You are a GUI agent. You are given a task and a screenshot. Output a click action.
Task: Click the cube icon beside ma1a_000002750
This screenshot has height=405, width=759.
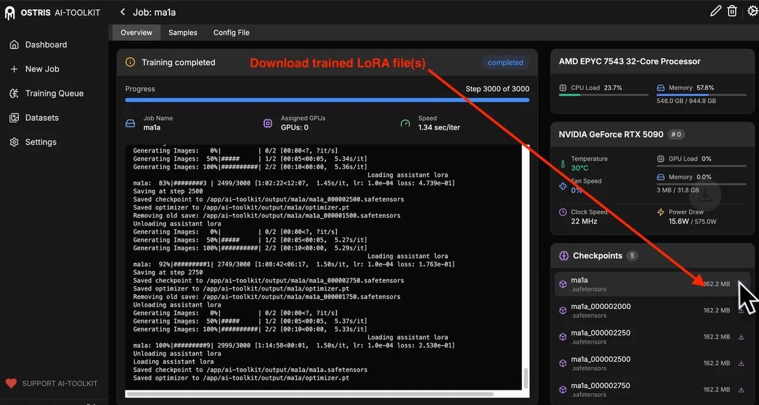pos(562,390)
